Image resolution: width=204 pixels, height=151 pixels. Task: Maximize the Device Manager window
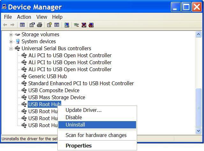pyautogui.click(x=186, y=7)
